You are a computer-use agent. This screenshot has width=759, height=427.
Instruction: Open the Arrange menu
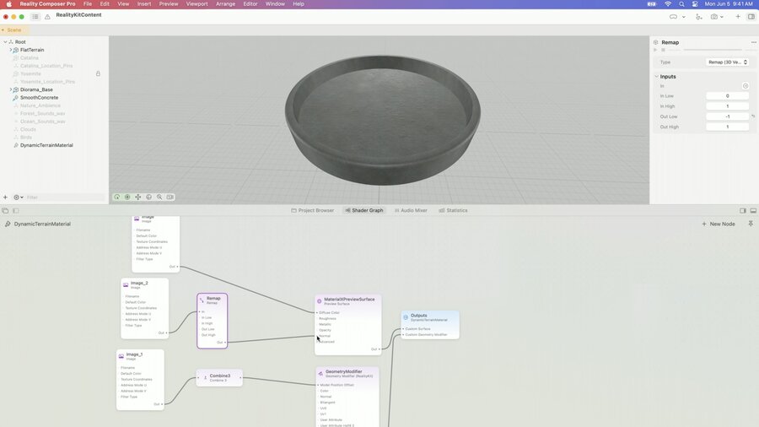pos(225,4)
